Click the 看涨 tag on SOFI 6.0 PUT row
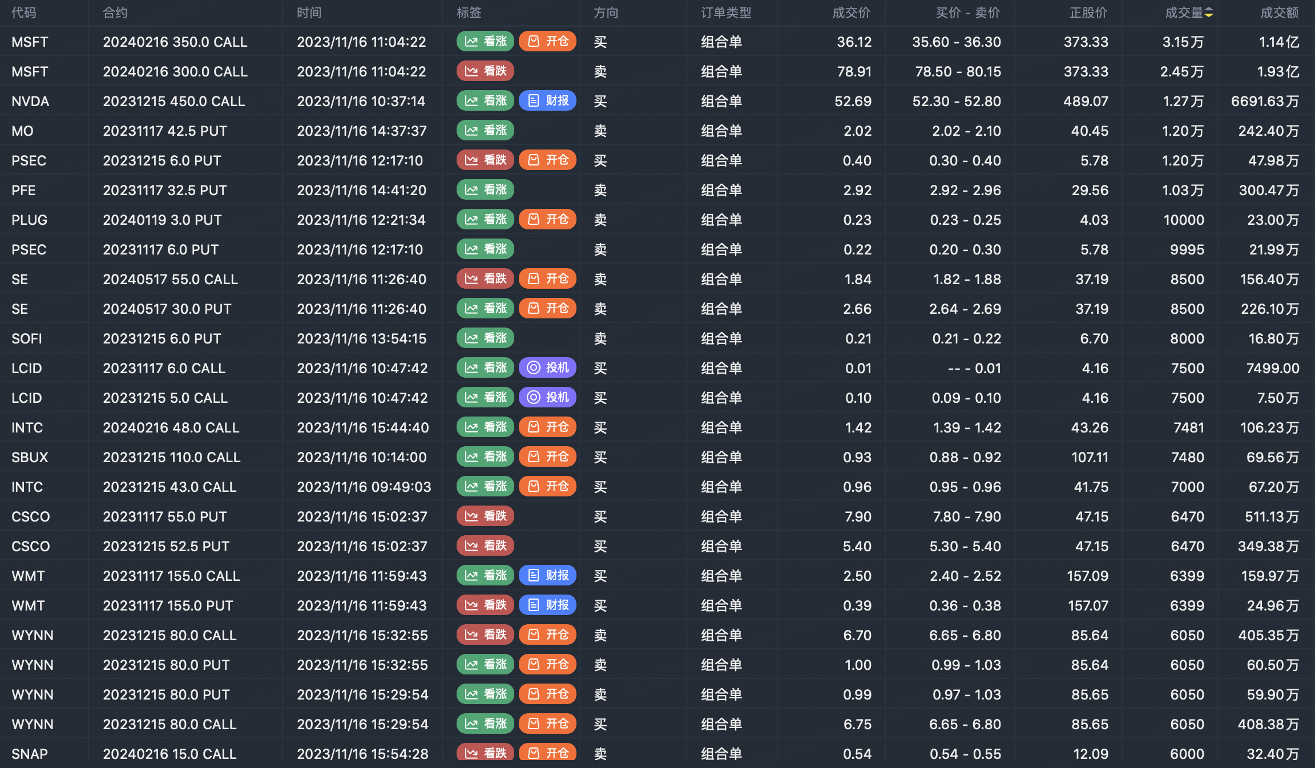Image resolution: width=1315 pixels, height=768 pixels. (x=485, y=338)
